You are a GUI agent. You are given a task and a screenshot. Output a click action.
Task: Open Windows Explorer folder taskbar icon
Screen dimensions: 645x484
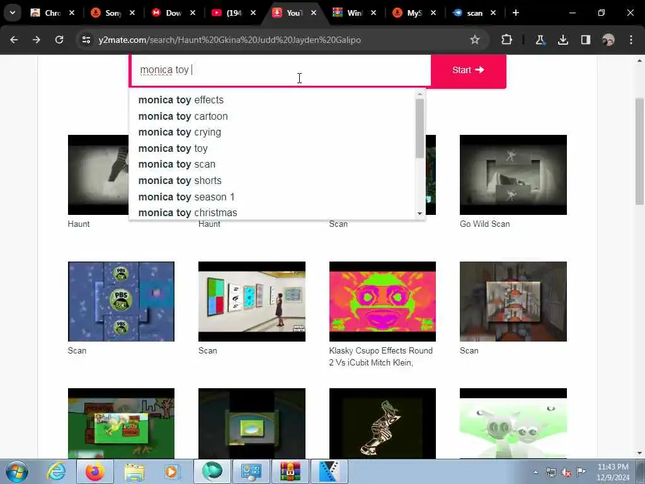coord(134,471)
